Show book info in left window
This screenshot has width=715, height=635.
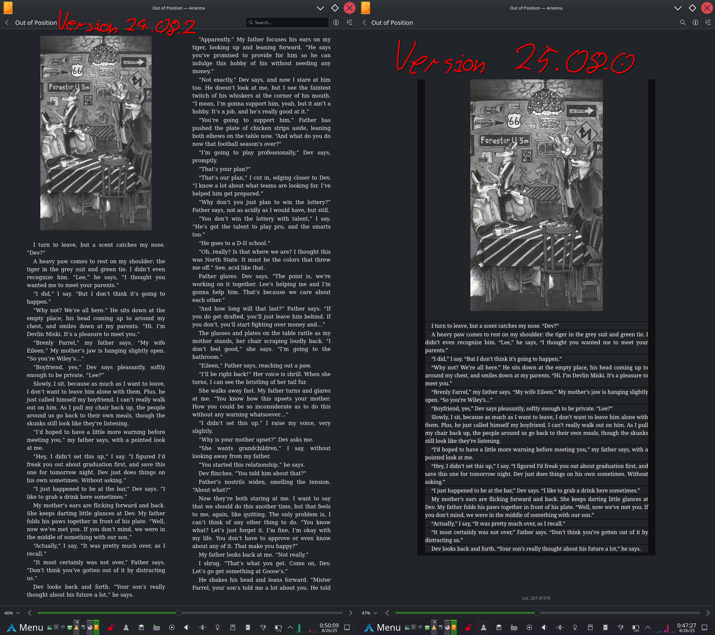336,22
